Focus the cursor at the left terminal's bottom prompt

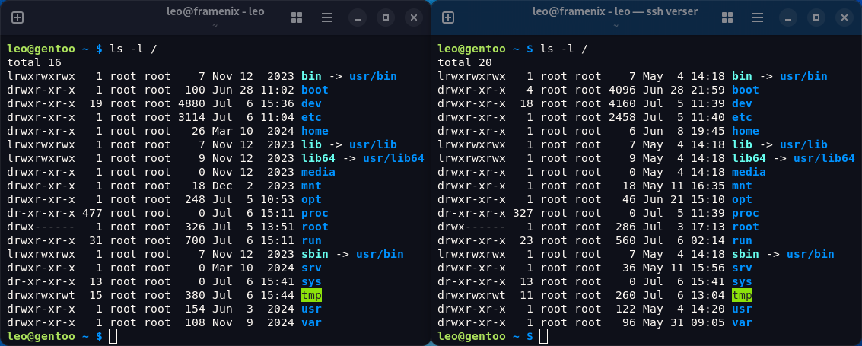tap(113, 336)
